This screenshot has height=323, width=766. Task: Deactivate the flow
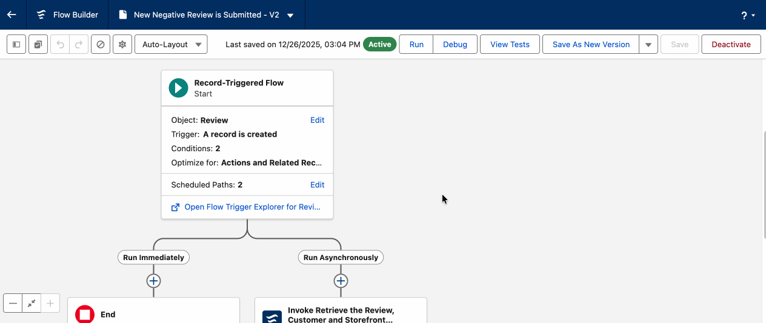[x=731, y=44]
